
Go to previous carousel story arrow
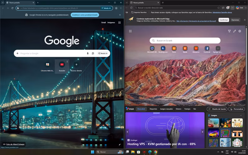127,132
